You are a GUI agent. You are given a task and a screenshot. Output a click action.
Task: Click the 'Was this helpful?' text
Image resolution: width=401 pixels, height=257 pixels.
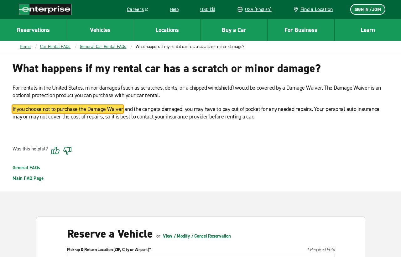tap(30, 149)
